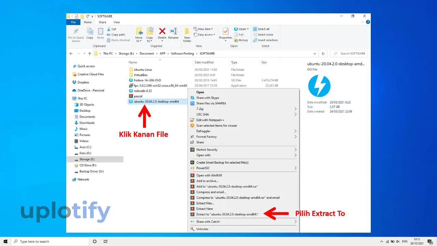Click the Cut scissors item
Viewport: 437px width, 246px height.
112,29
